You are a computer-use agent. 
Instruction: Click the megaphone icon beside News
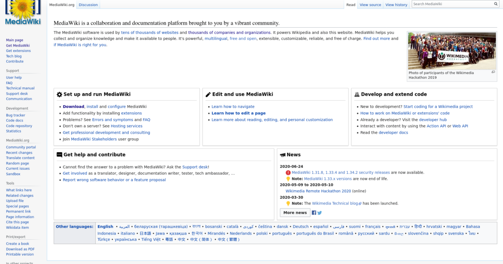282,155
